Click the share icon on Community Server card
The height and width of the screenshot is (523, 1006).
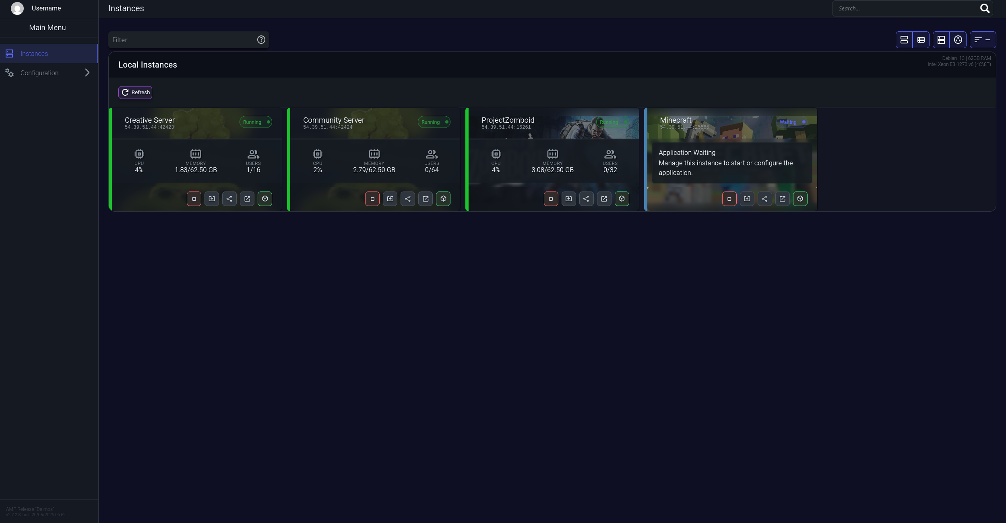[408, 199]
